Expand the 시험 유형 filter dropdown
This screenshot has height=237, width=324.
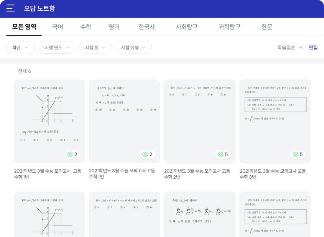(133, 48)
